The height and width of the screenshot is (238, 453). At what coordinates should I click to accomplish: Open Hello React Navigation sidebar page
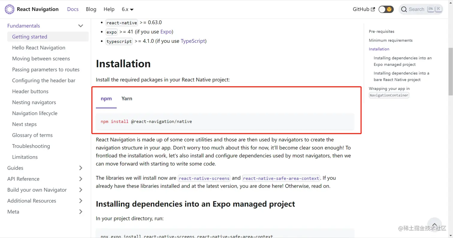(39, 48)
